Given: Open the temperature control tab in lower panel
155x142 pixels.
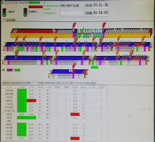Looking at the screenshot, I should coord(35,83).
